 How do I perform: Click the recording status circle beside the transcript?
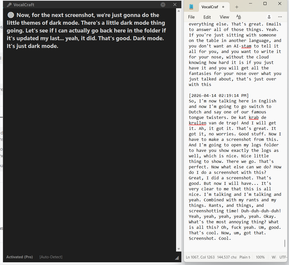(10, 15)
